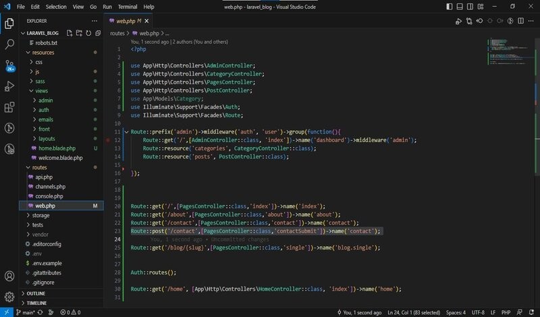Viewport: 540px width, 317px height.
Task: Open the Accounts menu icon
Action: point(9,276)
